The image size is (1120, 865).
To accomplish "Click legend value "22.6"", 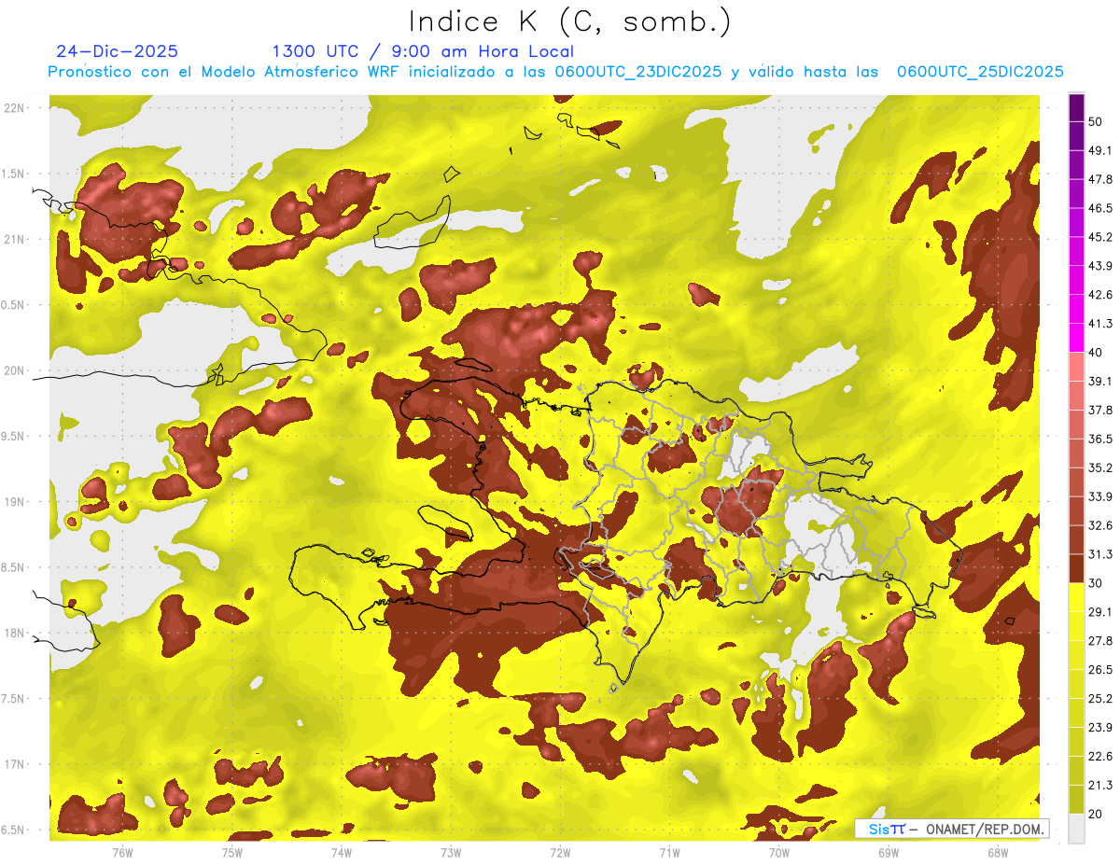I will click(x=1100, y=756).
